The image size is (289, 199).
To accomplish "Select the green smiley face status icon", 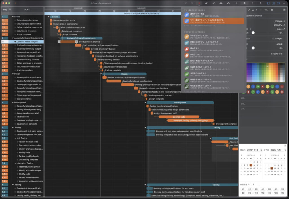I will (272, 86).
